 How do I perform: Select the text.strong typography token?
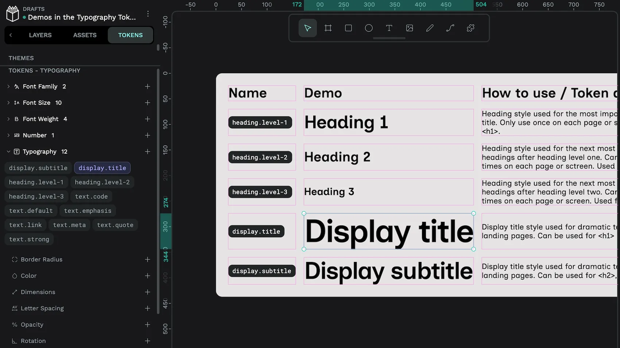coord(29,239)
